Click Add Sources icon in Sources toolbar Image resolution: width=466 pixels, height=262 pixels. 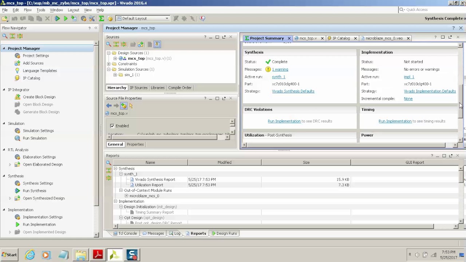click(141, 44)
